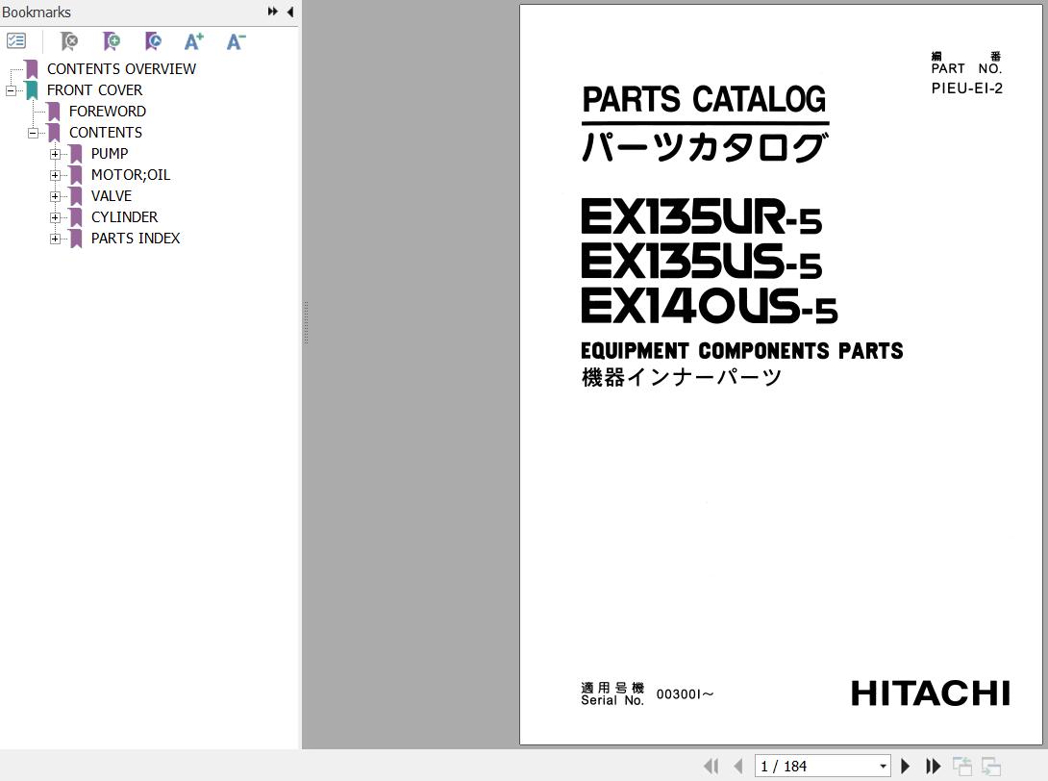
Task: Click the FOREWORD bookmark icon
Action: pos(54,112)
